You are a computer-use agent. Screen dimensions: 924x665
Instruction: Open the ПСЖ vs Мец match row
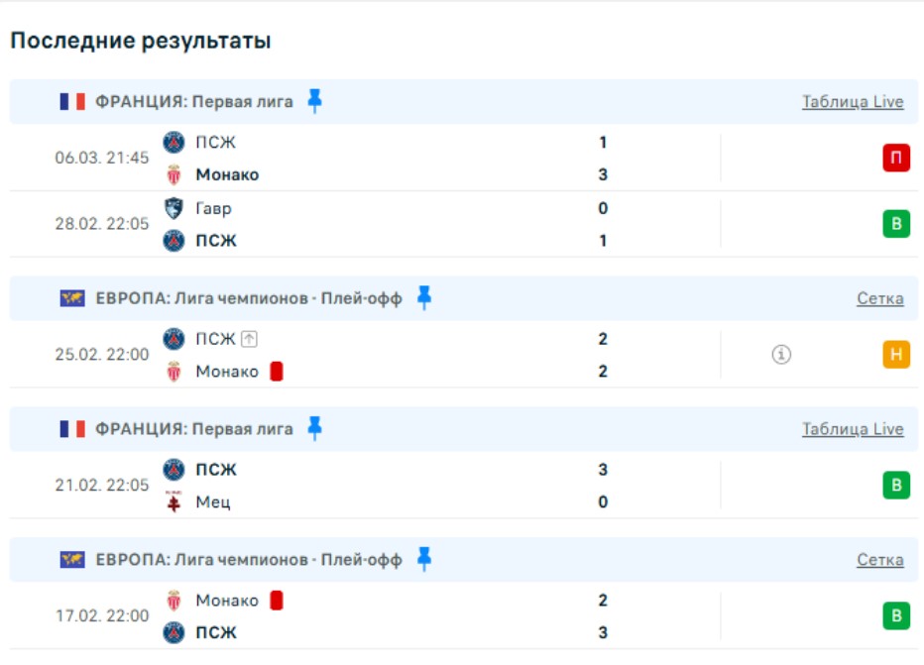[397, 486]
